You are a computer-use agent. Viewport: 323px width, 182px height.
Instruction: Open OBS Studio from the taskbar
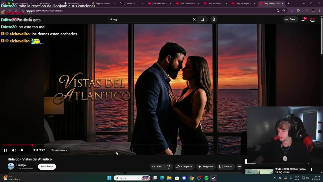point(199,178)
